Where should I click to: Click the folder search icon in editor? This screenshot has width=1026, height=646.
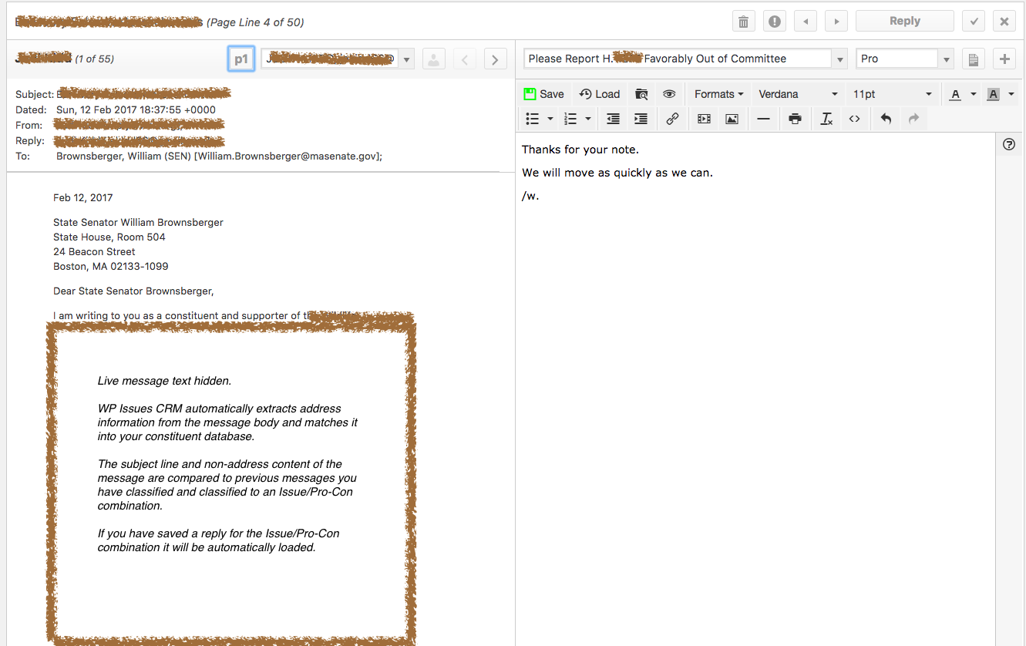pyautogui.click(x=641, y=94)
